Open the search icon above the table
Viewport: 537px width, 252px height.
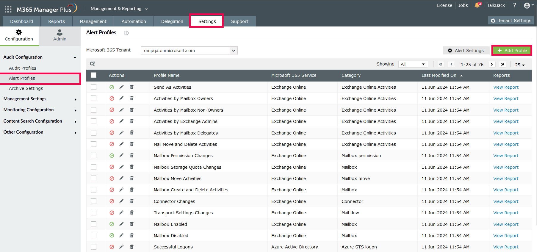(x=93, y=64)
